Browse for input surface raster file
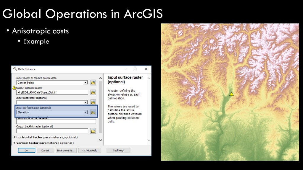This screenshot has height=170, width=303. [x=93, y=112]
